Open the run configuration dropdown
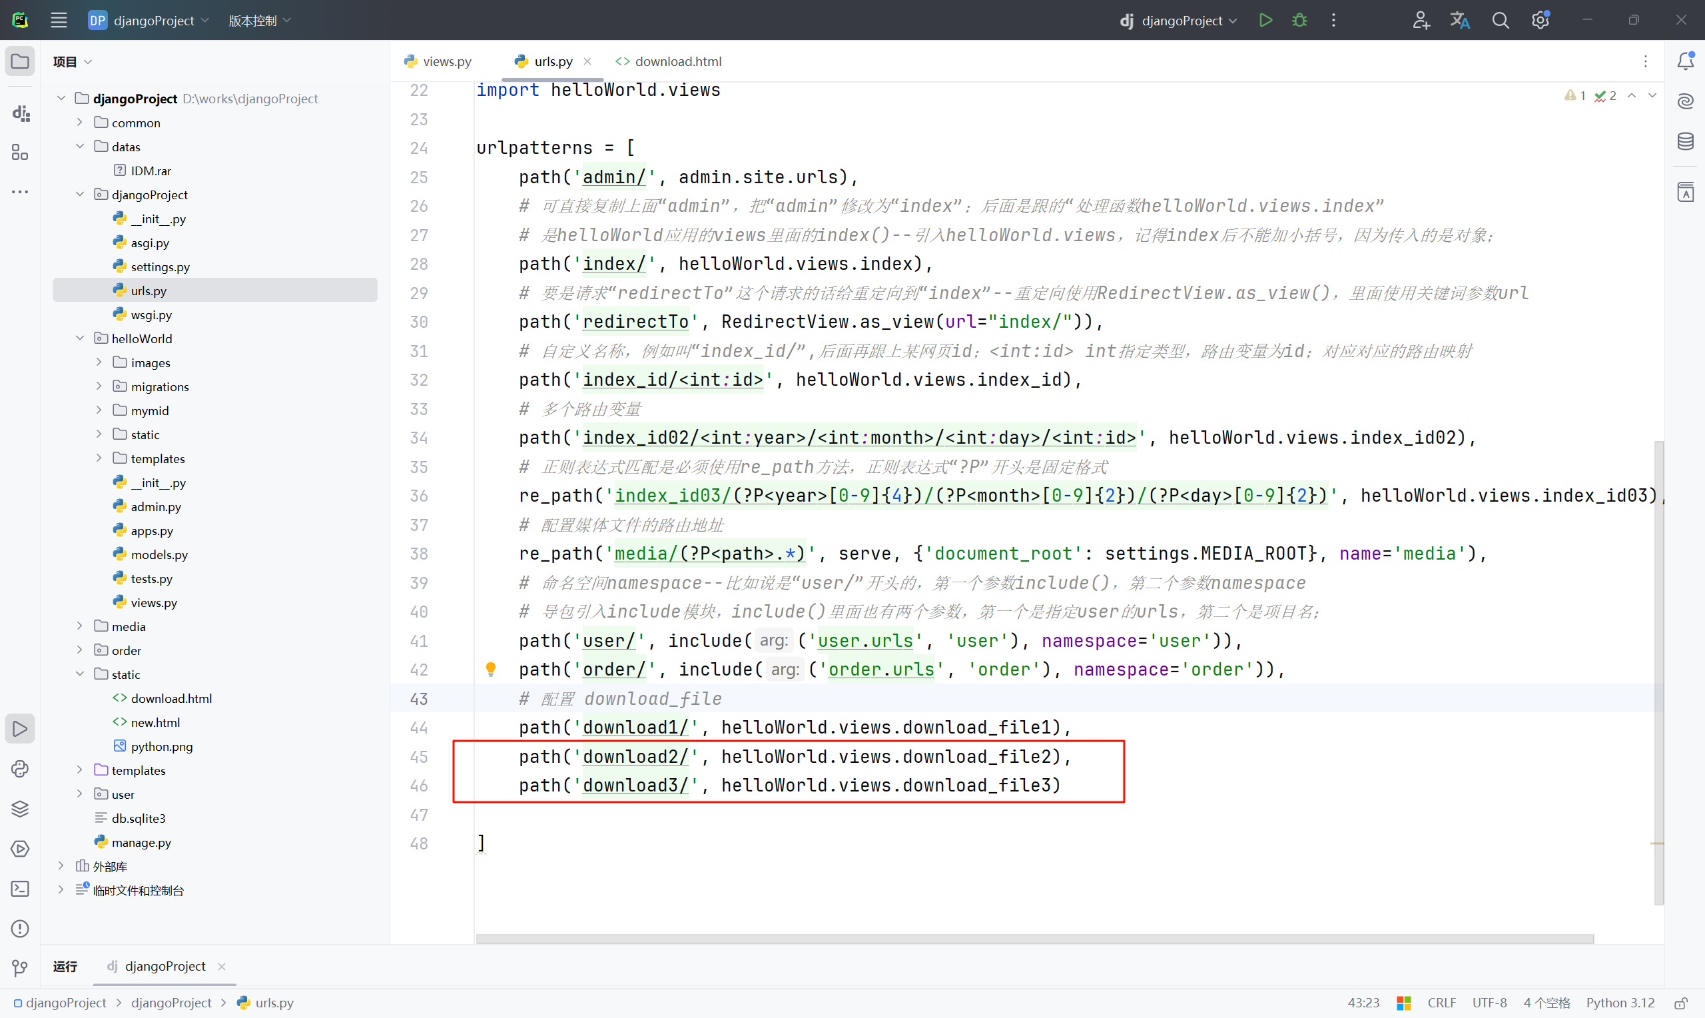Screen dimensions: 1705x1018 tap(1178, 20)
